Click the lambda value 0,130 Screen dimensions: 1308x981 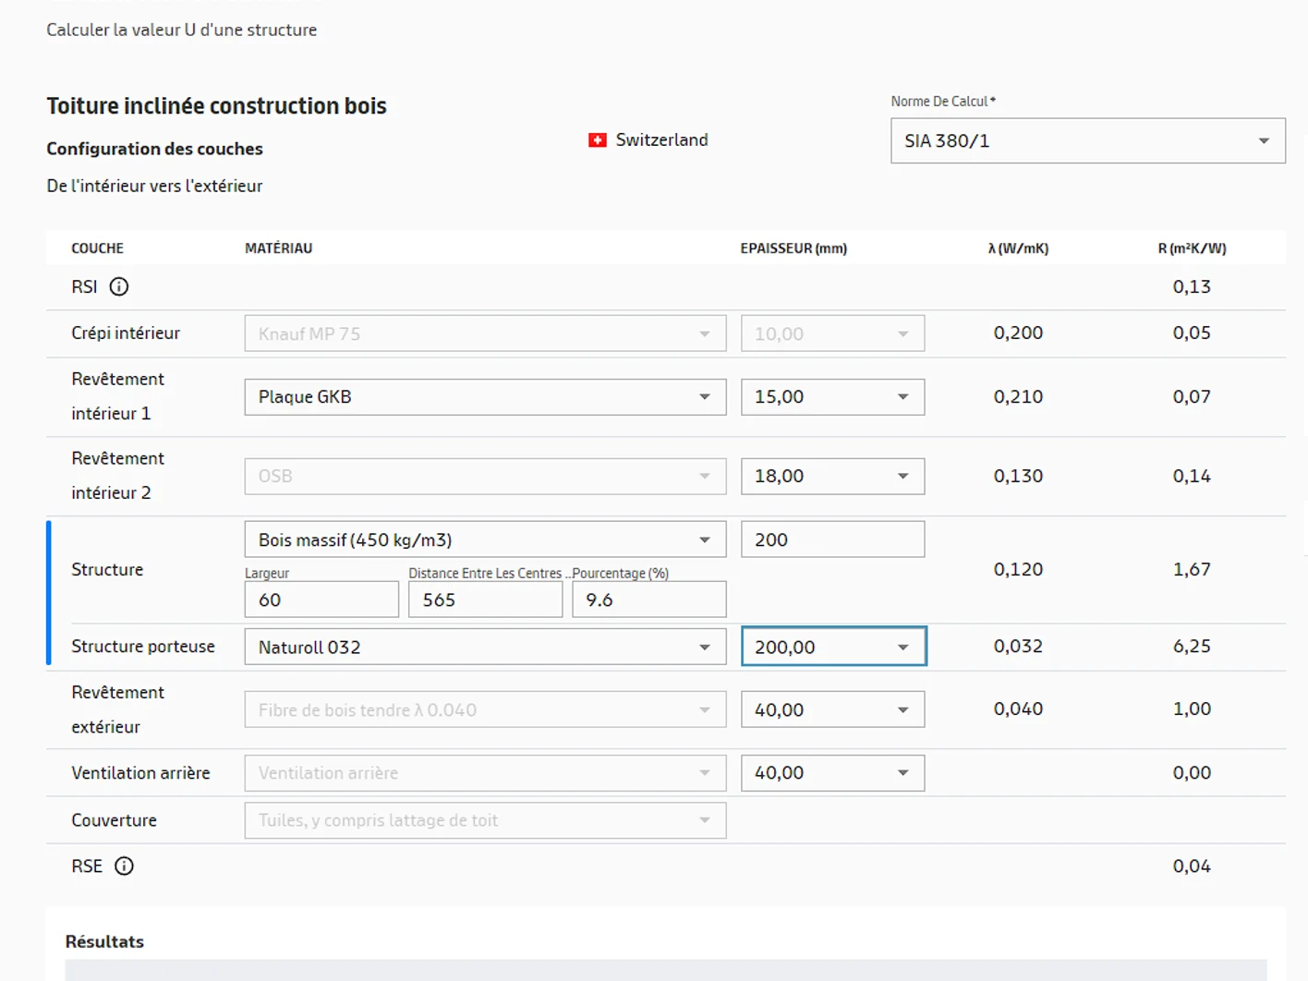pyautogui.click(x=1018, y=476)
